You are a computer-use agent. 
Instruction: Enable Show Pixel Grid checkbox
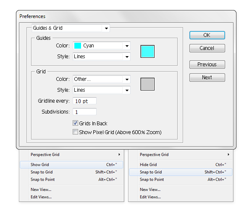(x=75, y=132)
